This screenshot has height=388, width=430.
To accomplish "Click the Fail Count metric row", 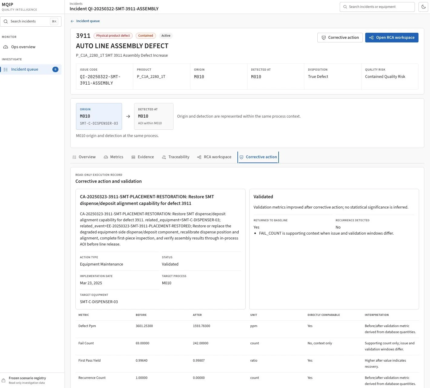I will 247,346.
